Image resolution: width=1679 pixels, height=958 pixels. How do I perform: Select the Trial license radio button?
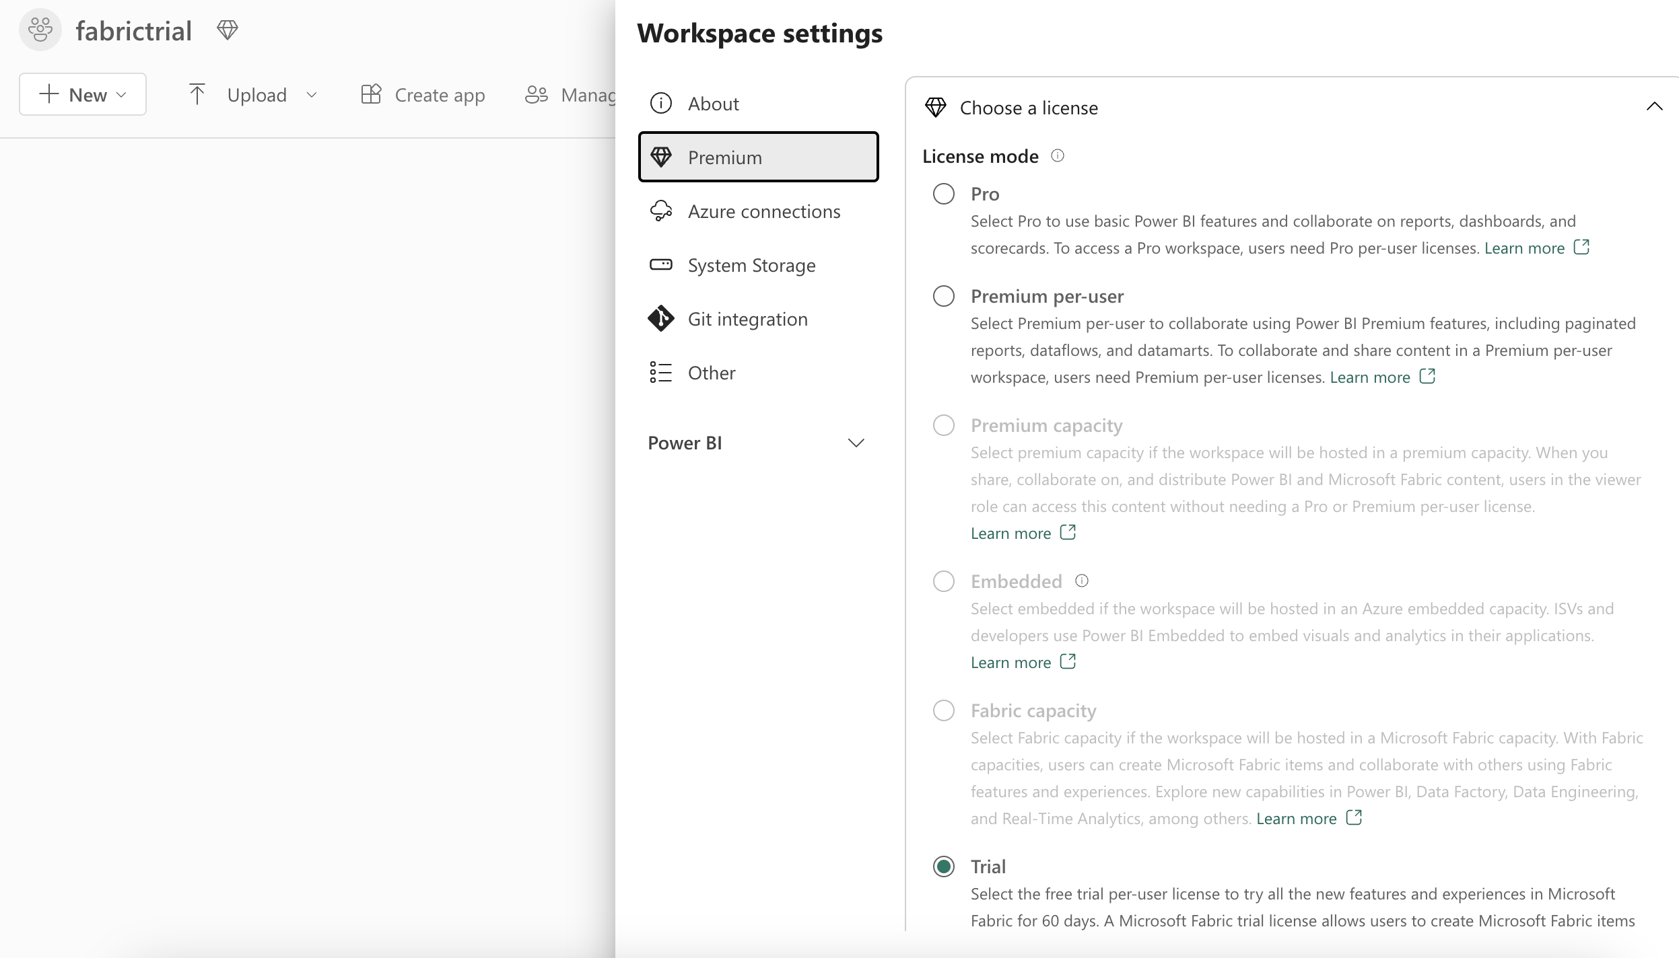click(x=944, y=867)
